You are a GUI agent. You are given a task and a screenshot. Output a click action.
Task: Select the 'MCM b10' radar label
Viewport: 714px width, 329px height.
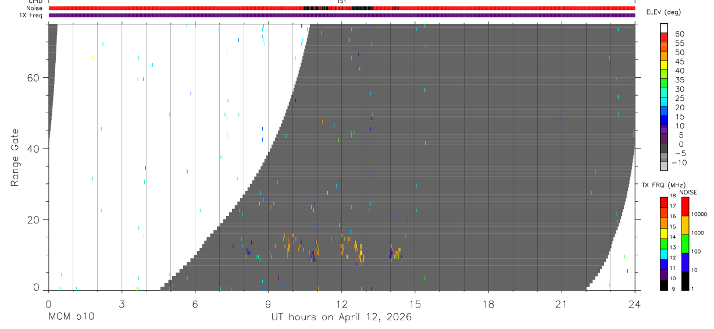tap(71, 317)
